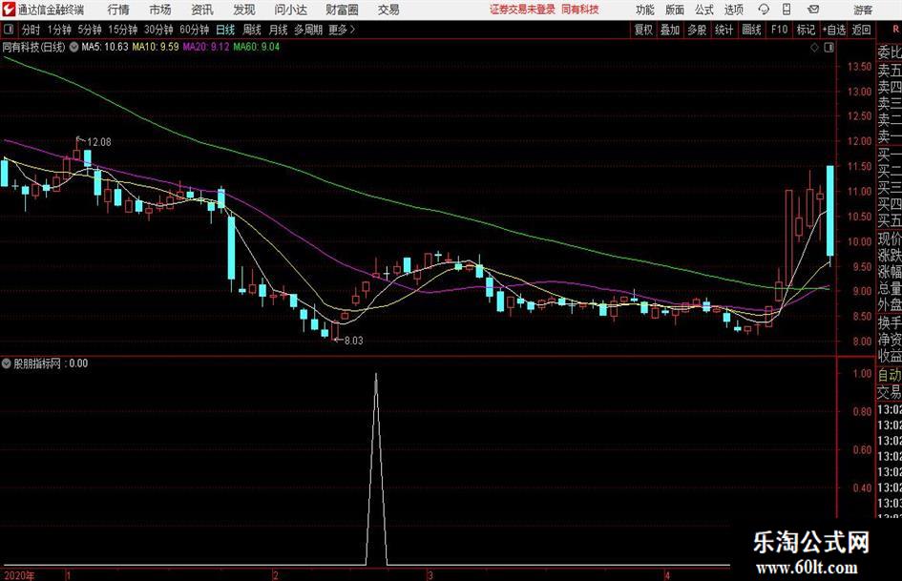This screenshot has height=581, width=902.
Task: Switch to the 15分钟 period tab
Action: point(123,30)
